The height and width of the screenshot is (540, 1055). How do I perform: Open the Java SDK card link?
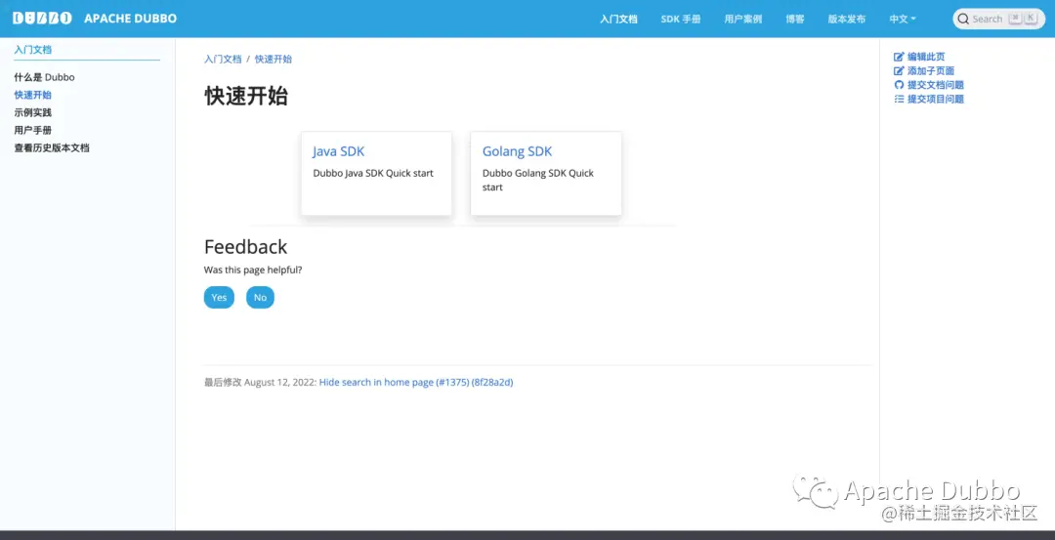[x=338, y=151]
